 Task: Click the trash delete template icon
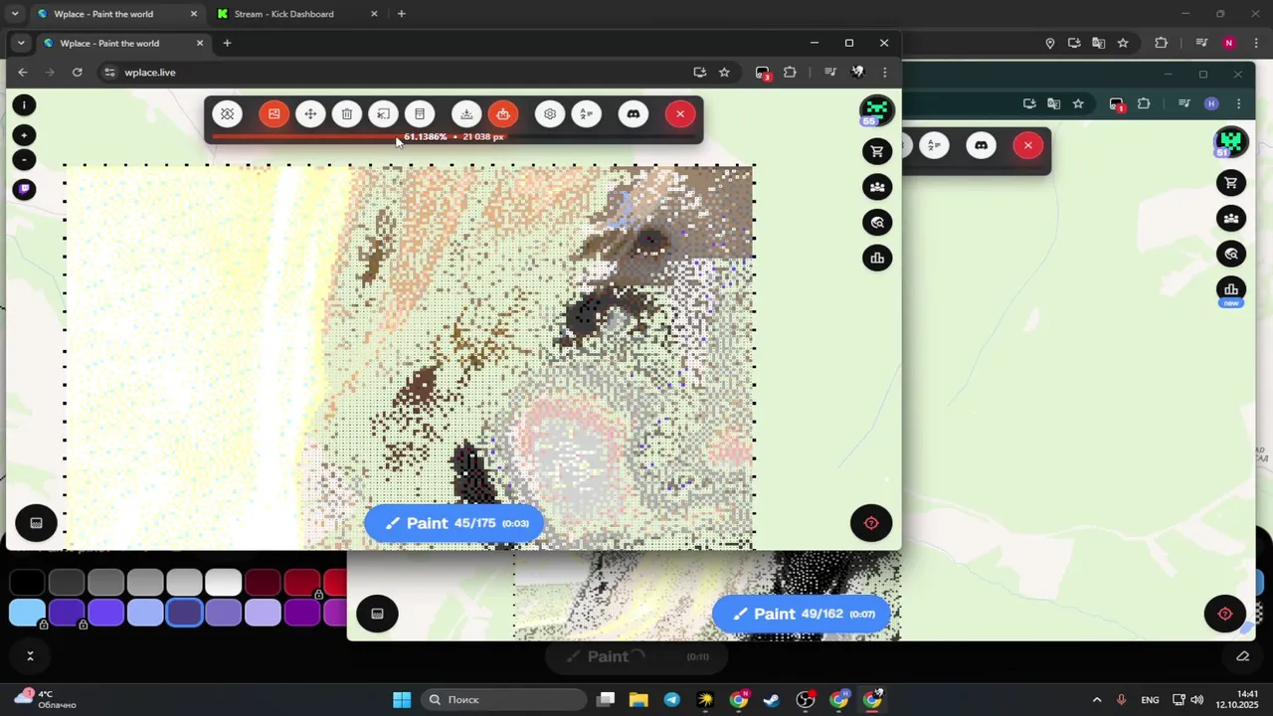coord(347,114)
